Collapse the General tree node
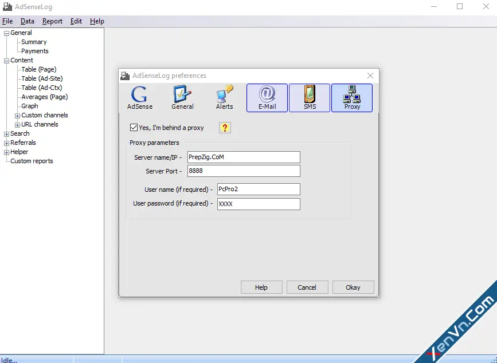The width and height of the screenshot is (497, 363). [6, 33]
